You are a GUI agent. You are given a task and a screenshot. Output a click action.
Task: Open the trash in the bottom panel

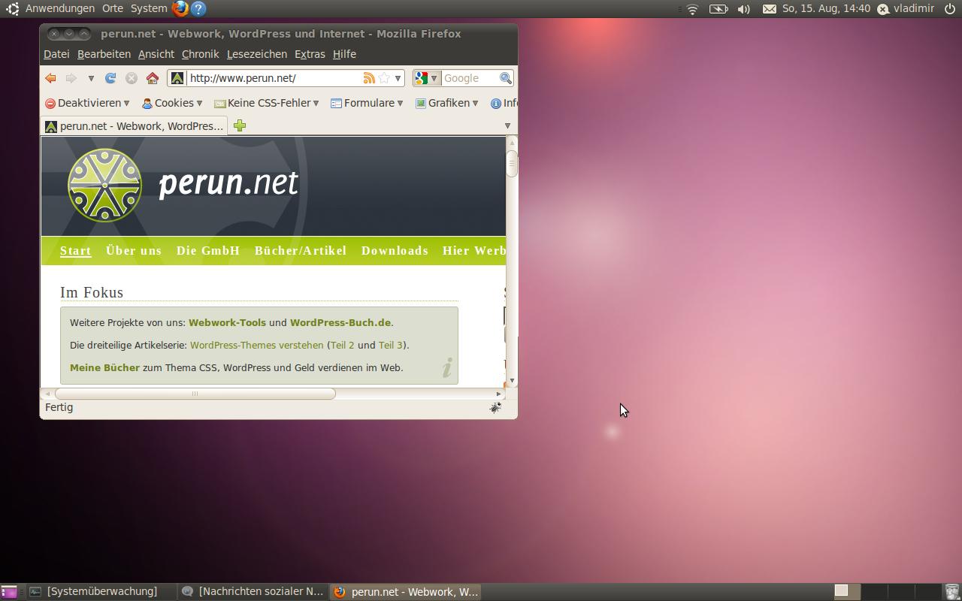952,592
